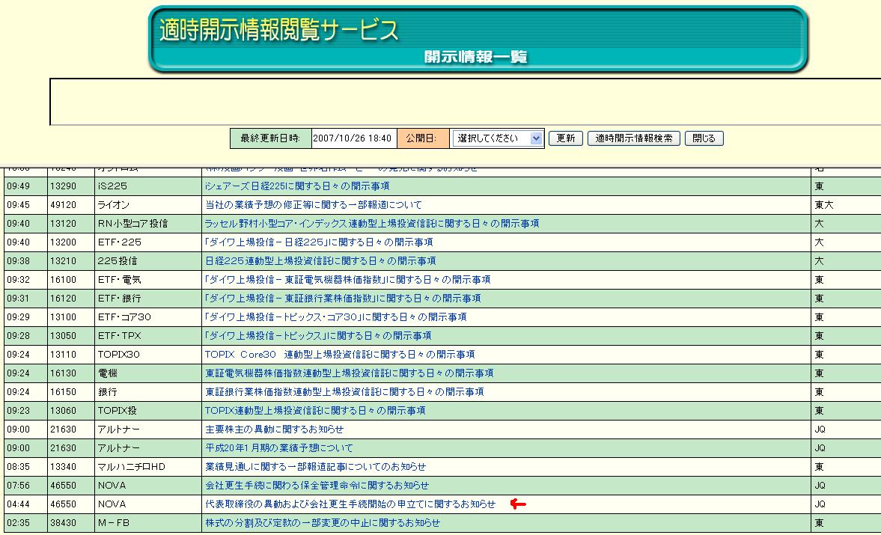The image size is (881, 535).
Task: Click the last-updated datetime field
Action: click(352, 138)
